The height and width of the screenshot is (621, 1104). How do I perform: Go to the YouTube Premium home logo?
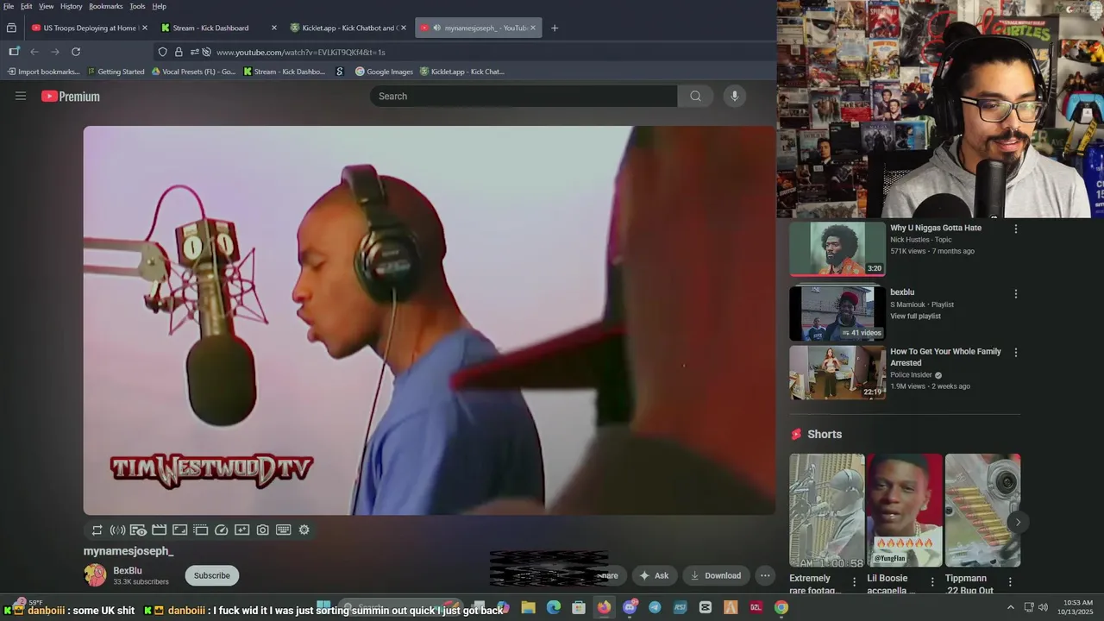pos(71,97)
